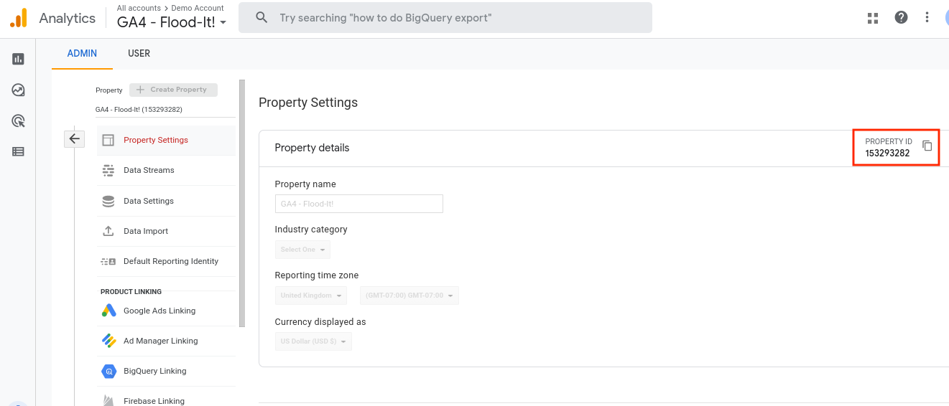Copy the Property ID with the copy icon

pos(927,146)
